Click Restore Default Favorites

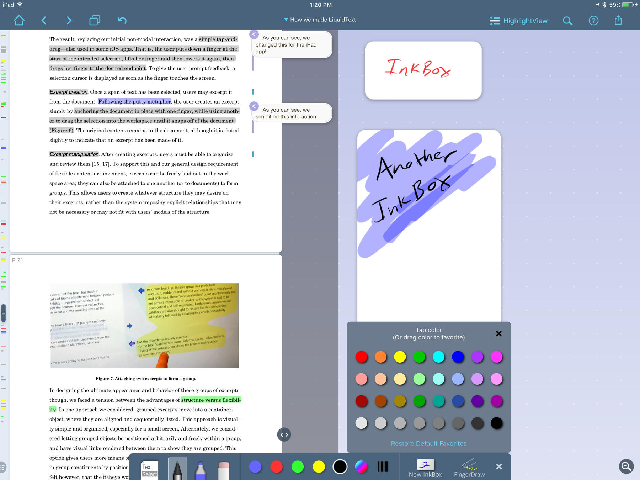tap(429, 443)
